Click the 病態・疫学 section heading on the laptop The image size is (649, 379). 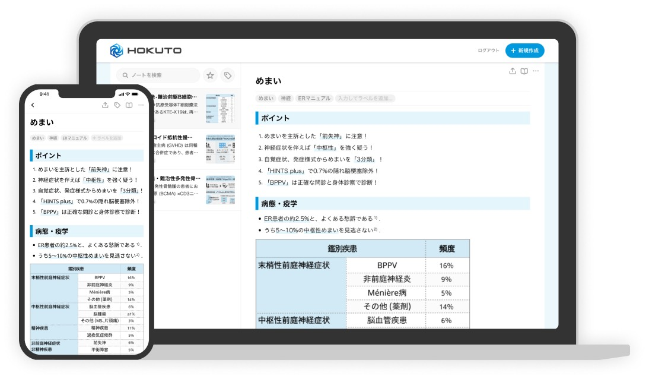pos(393,204)
